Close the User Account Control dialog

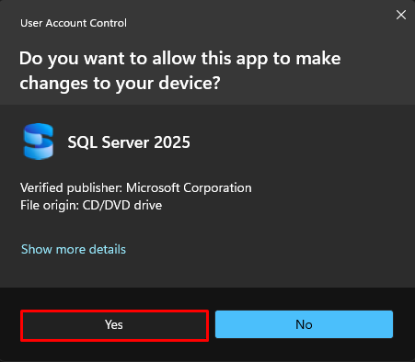[x=401, y=15]
